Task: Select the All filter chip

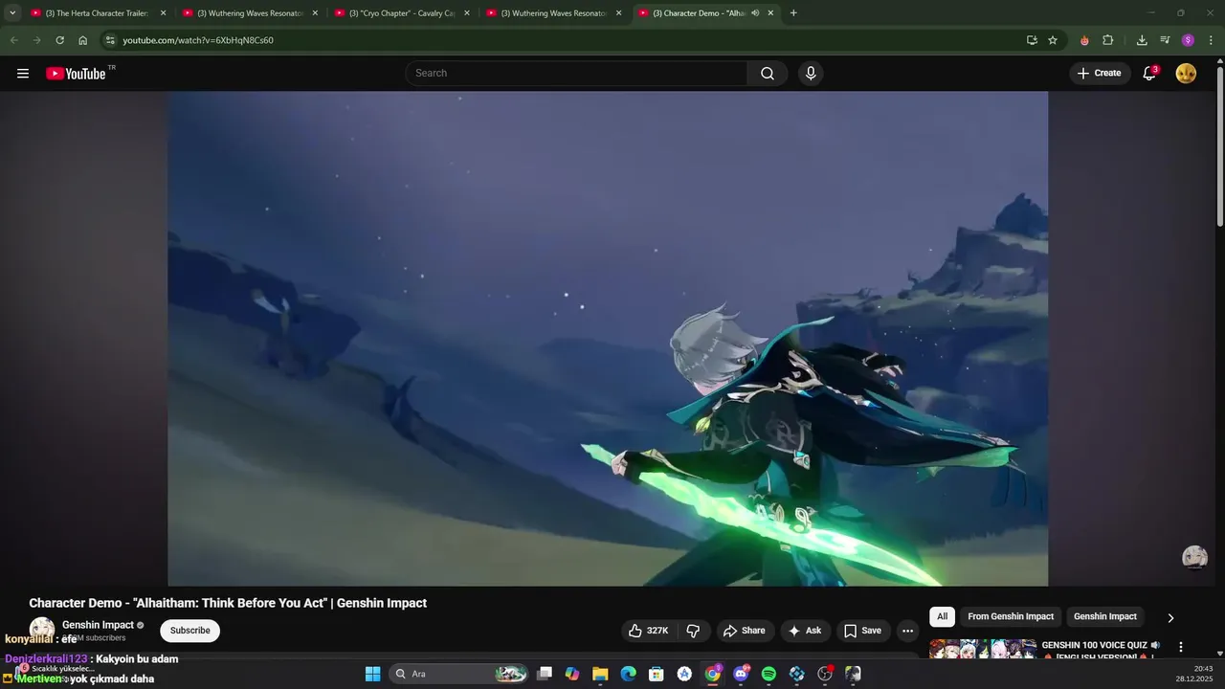Action: click(x=942, y=617)
